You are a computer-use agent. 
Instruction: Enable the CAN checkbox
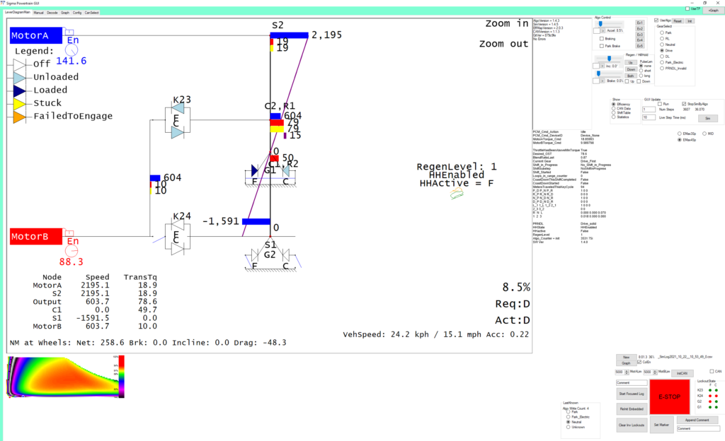tap(712, 371)
